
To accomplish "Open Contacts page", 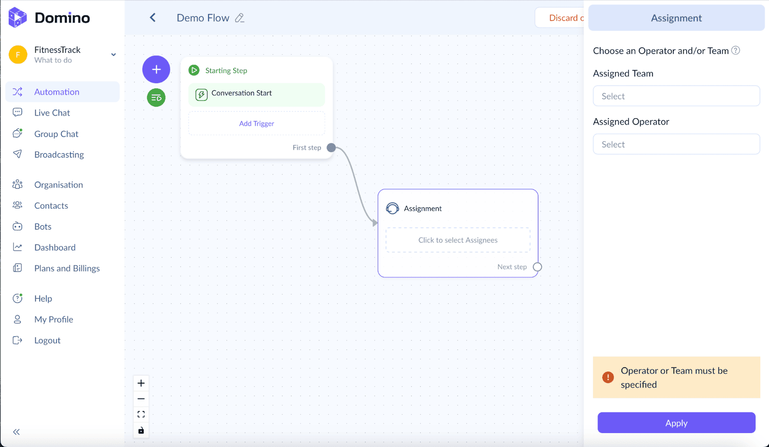I will click(x=51, y=206).
